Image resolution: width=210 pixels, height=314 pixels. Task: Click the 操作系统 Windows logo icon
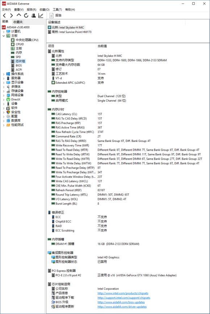(x=8, y=74)
